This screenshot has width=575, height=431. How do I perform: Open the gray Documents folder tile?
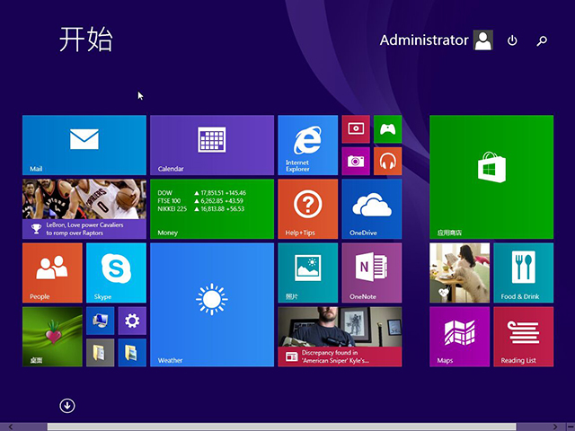click(100, 353)
